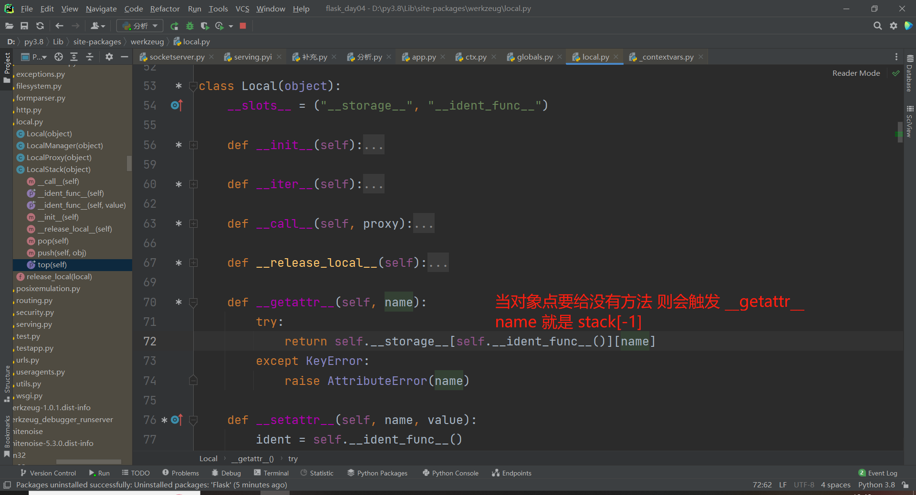Toggle the Project tool window stripe button
The image size is (916, 495).
pyautogui.click(x=7, y=67)
